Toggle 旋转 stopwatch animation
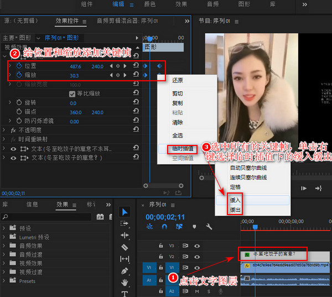 [x=19, y=102]
